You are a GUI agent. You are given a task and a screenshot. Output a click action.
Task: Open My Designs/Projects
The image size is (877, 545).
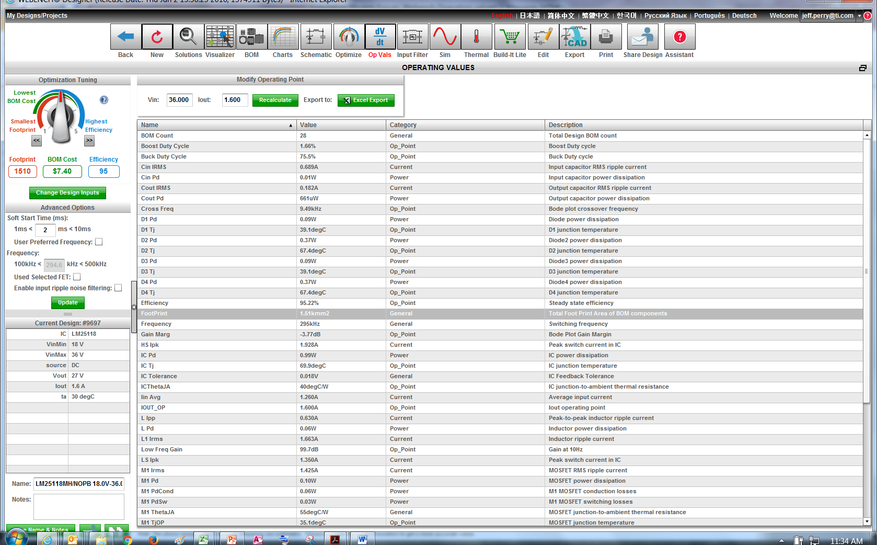[37, 16]
